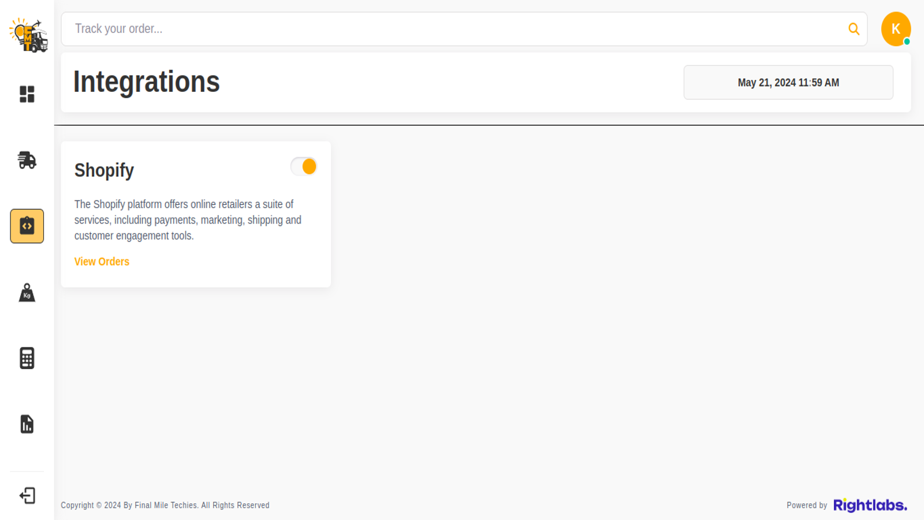Open the May 21, 2024 date selector

coord(788,82)
